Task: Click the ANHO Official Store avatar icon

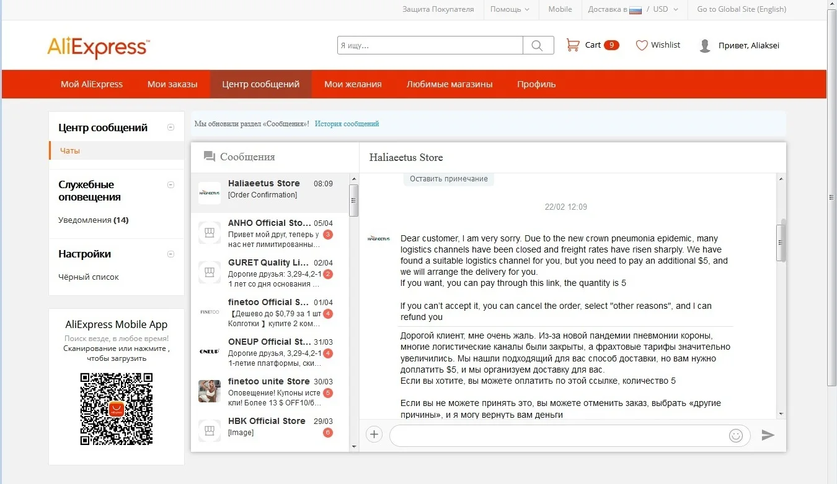Action: click(x=210, y=233)
